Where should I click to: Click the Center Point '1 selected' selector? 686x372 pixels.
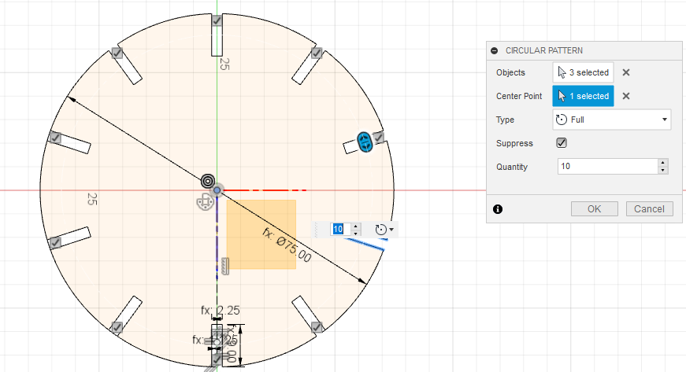(583, 96)
